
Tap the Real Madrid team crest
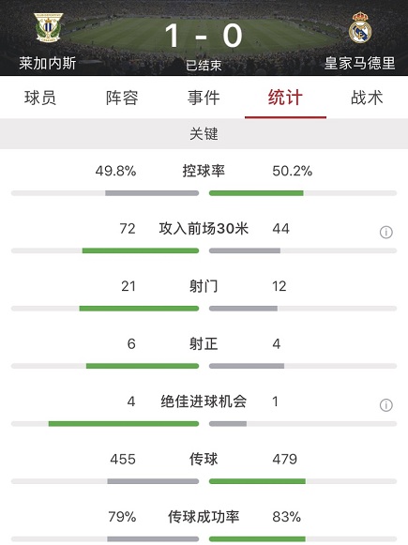coord(360,27)
